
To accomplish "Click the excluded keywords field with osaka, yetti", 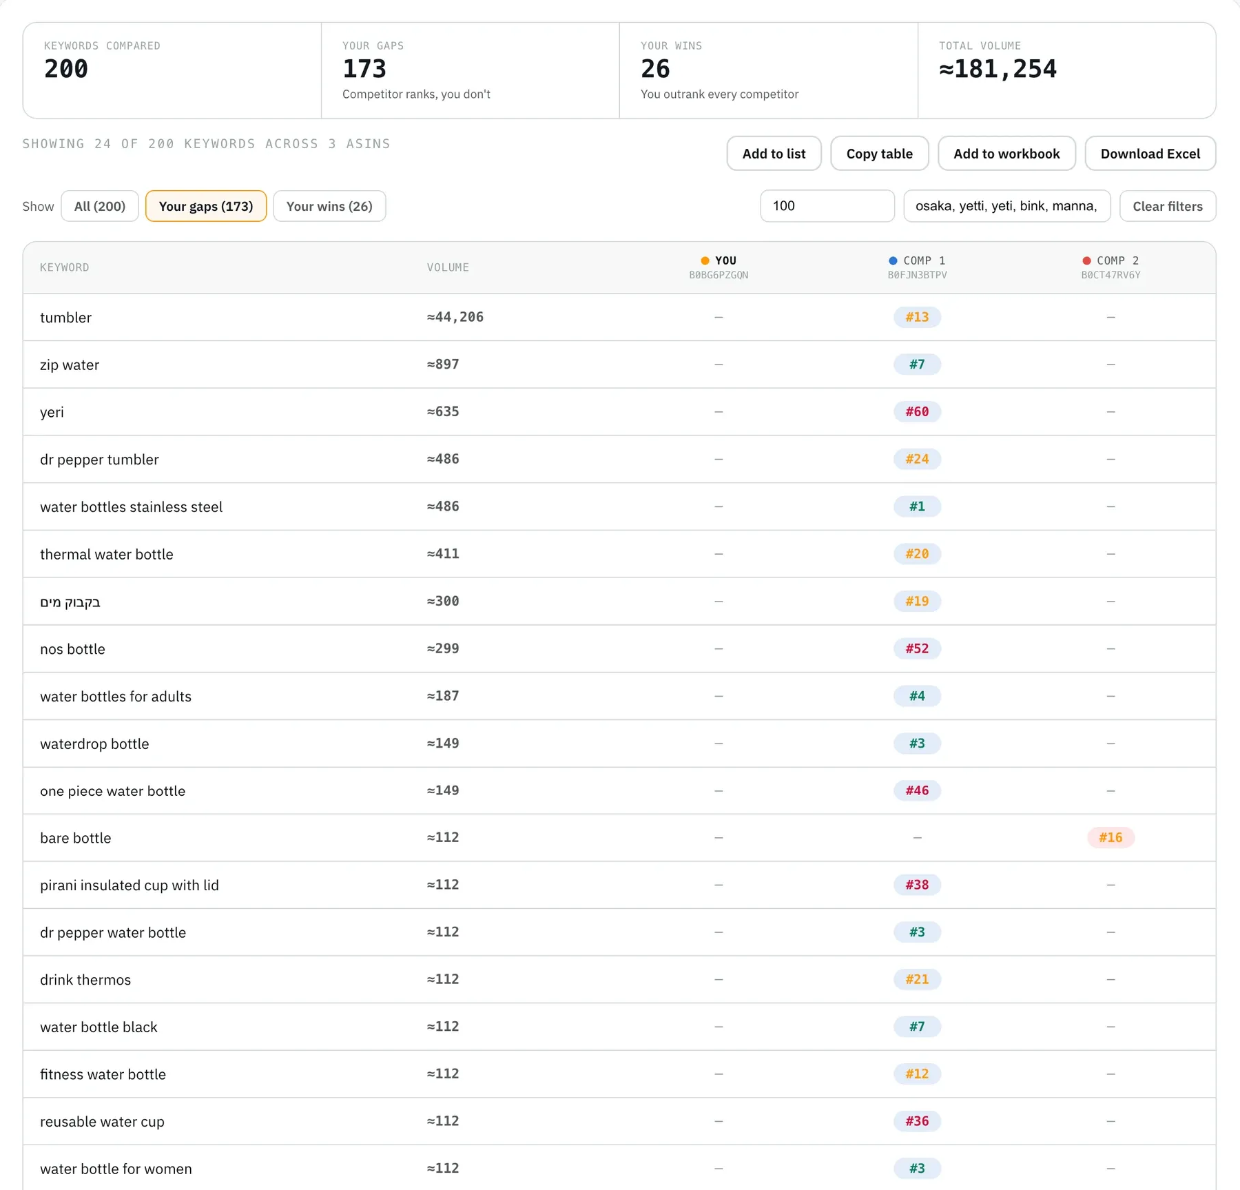I will coord(1006,206).
